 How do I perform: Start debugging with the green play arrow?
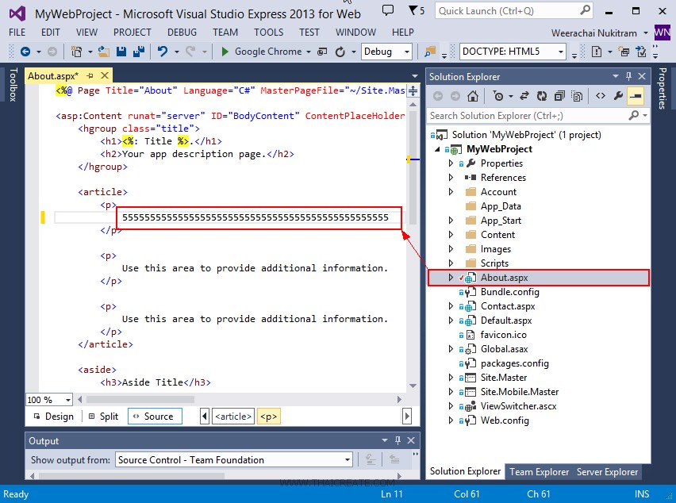(x=225, y=52)
